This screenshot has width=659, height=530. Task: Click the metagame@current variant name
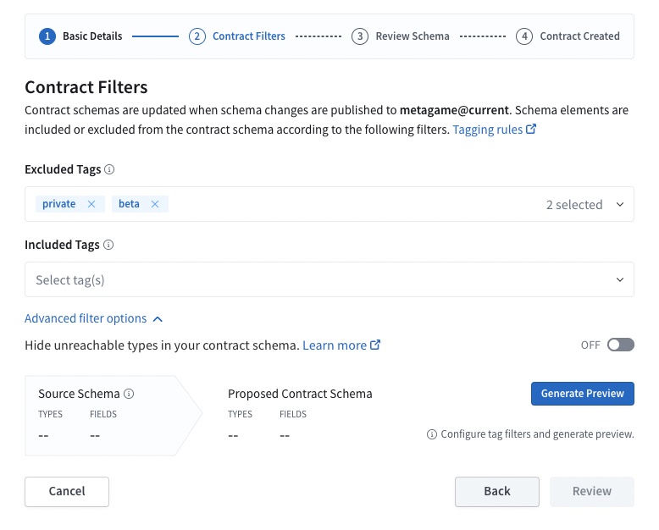pos(454,110)
